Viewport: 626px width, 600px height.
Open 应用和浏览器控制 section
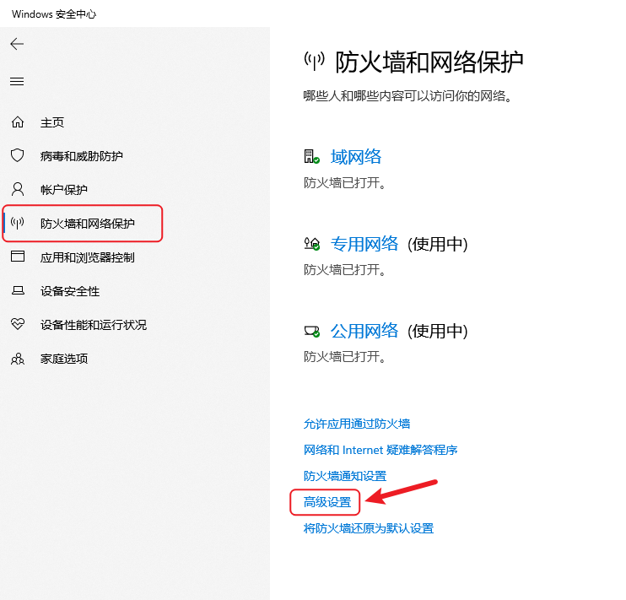click(88, 257)
